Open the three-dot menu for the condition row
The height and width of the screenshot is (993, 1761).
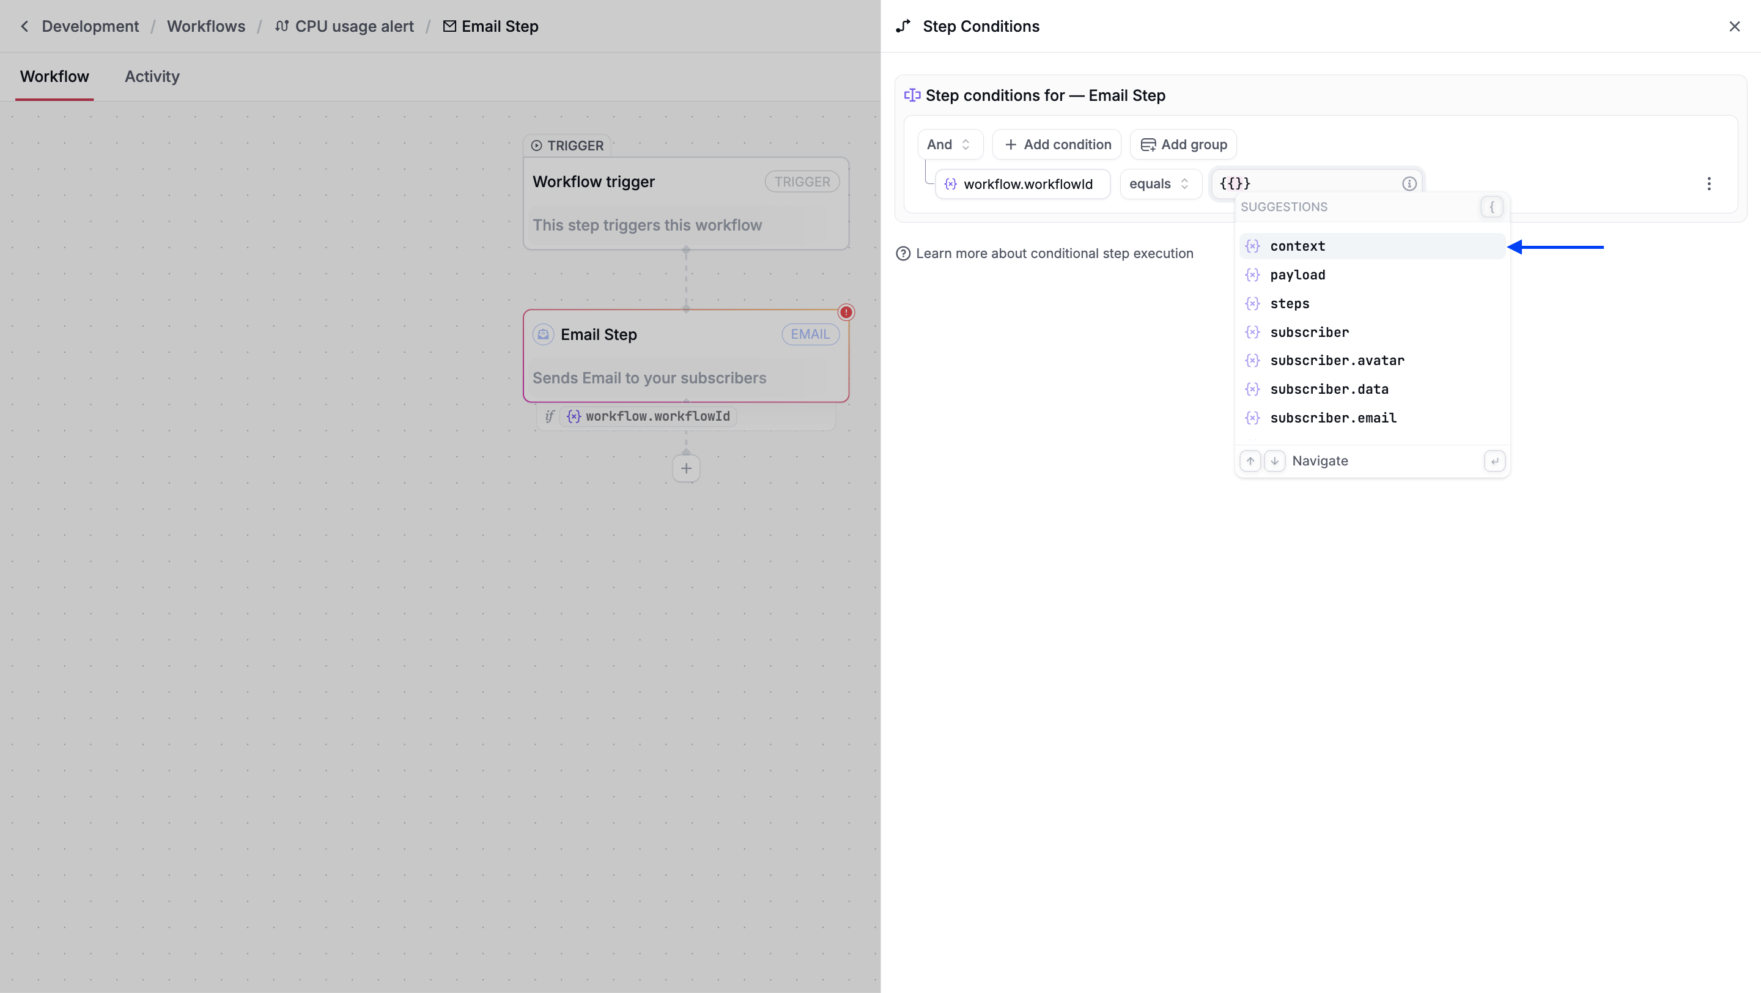click(x=1709, y=183)
